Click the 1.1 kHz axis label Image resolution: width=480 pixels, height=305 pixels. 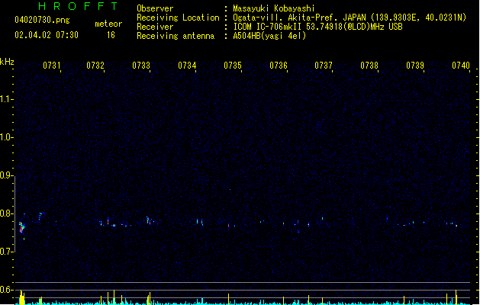[x=6, y=99]
